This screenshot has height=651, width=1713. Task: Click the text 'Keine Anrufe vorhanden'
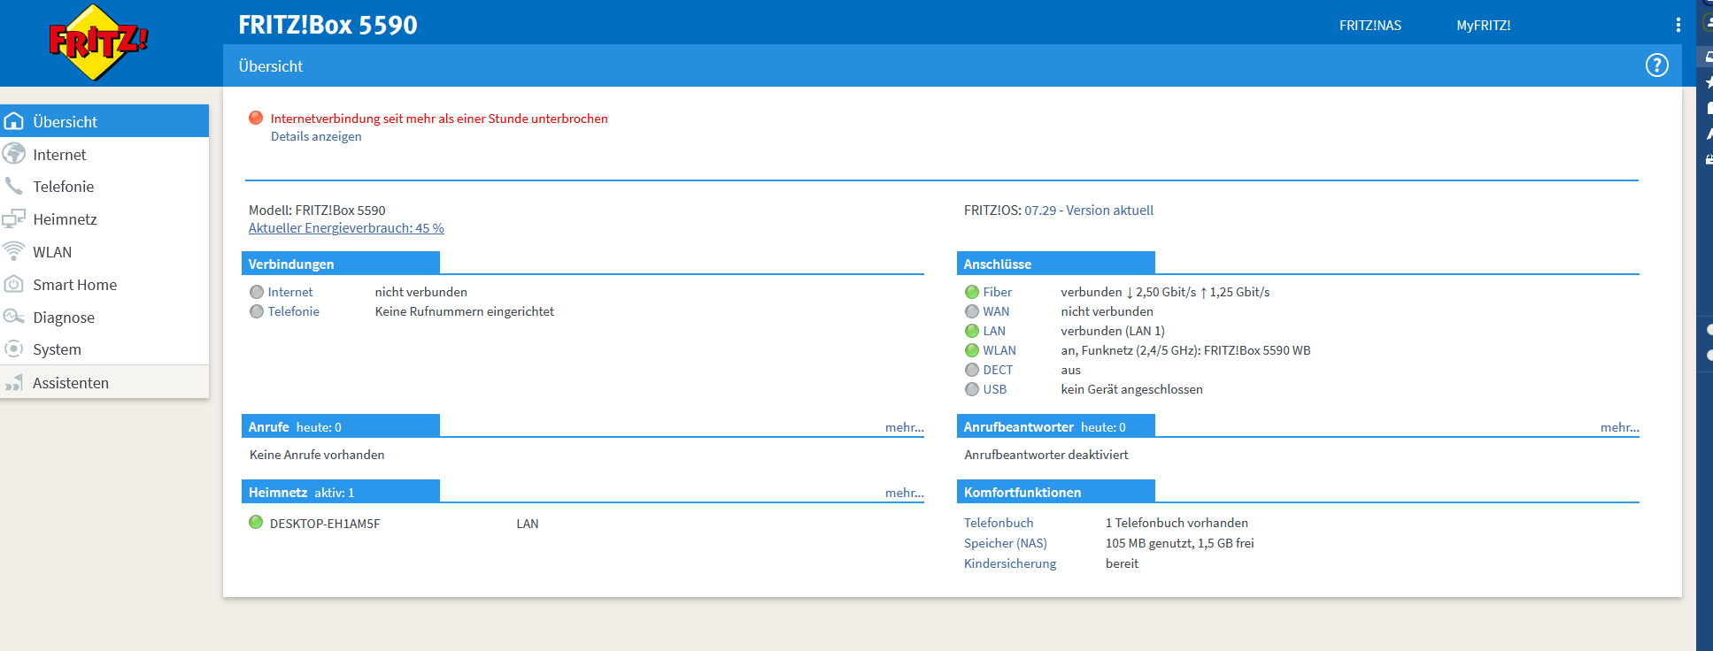pyautogui.click(x=317, y=455)
